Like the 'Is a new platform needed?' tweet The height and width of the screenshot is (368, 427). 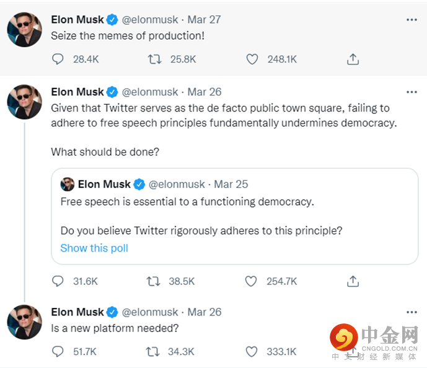pyautogui.click(x=252, y=352)
